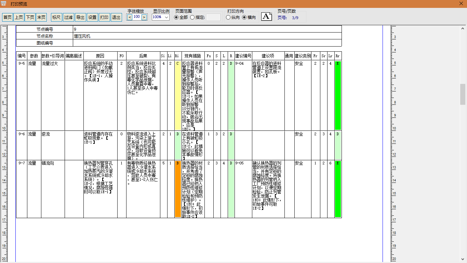This screenshot has width=467, height=263.
Task: Click the 下页 next page button
Action: point(30,17)
